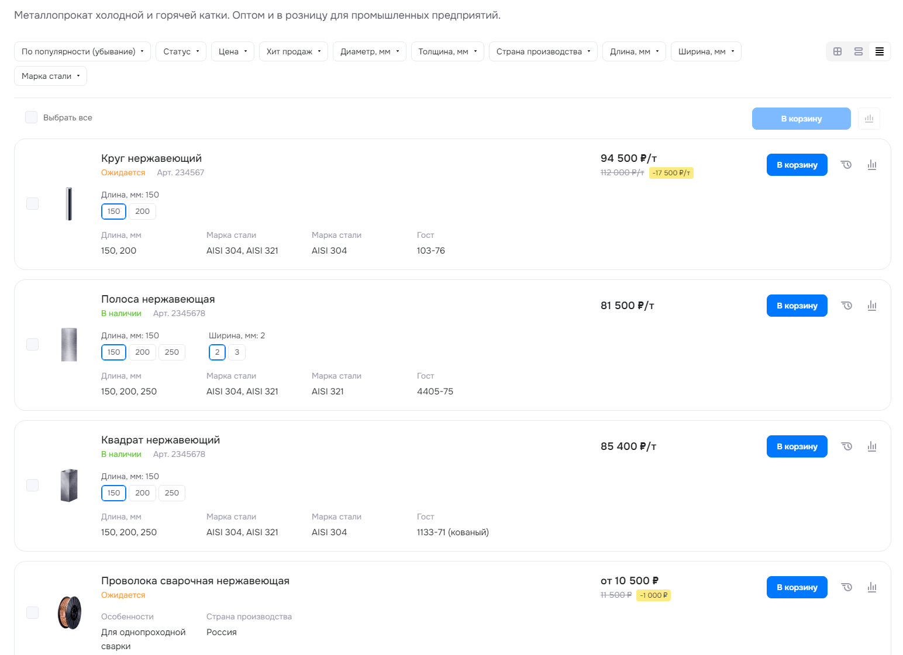
Task: Choose length 150 for Квадрат нержавеющий
Action: tap(114, 493)
